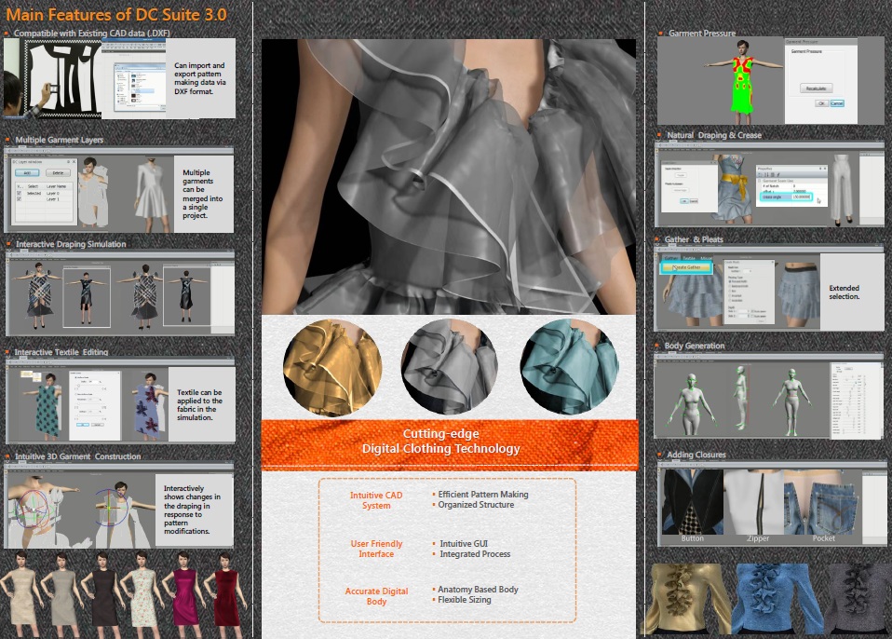This screenshot has height=639, width=892.
Task: Toggle Layer 1 visibility checkbox
Action: (20, 199)
